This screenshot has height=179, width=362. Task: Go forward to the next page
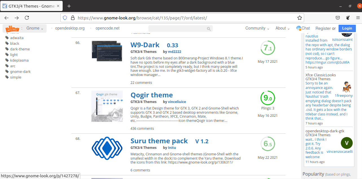pyautogui.click(x=17, y=18)
